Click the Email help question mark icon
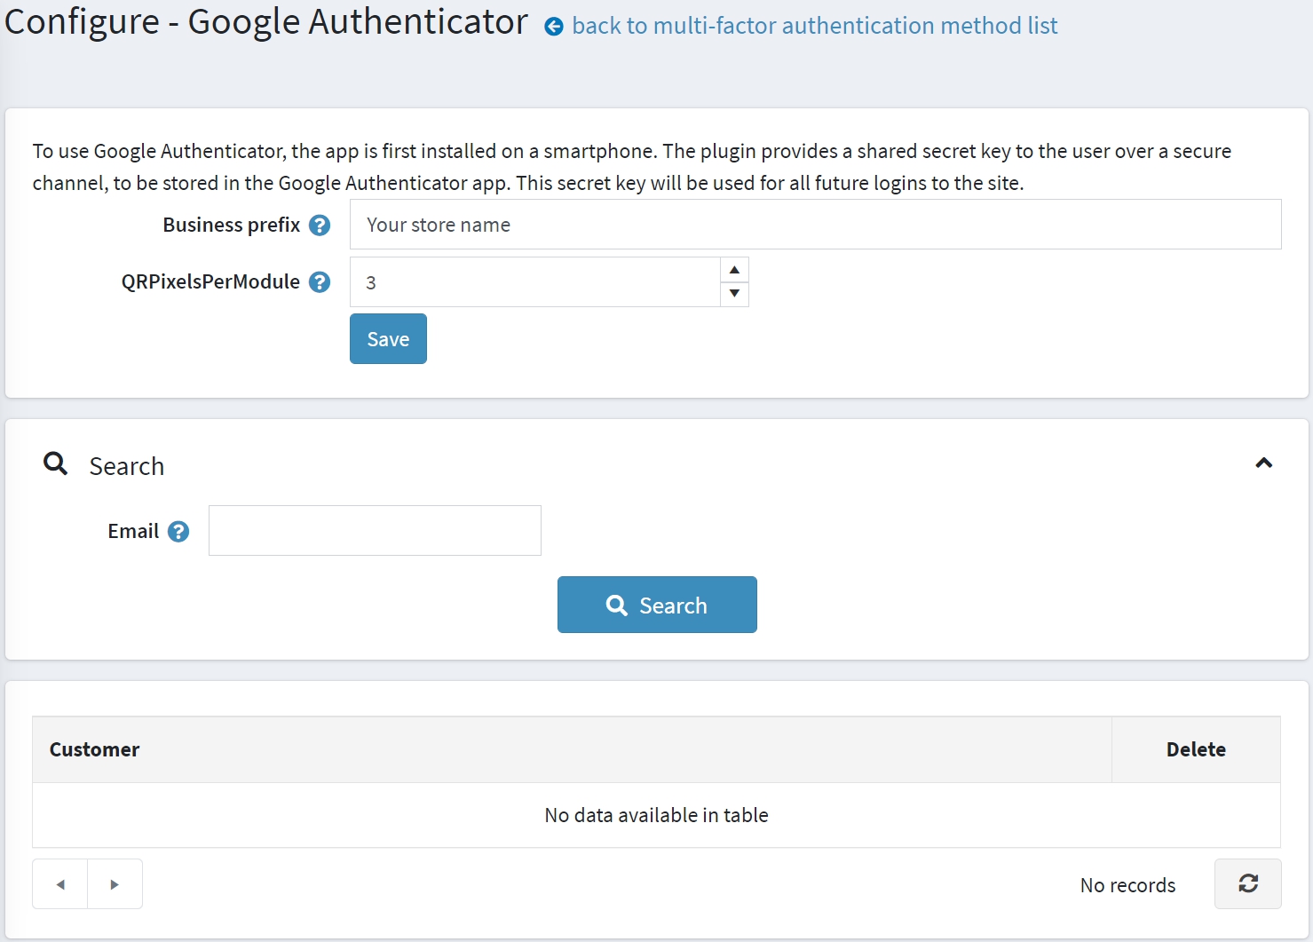This screenshot has height=942, width=1313. 178,532
